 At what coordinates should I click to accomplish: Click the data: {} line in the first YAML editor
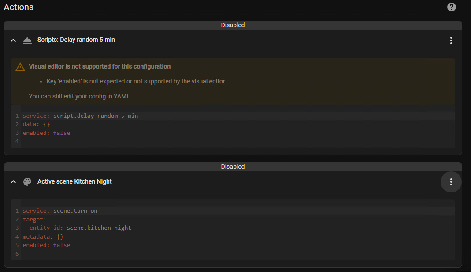tap(37, 124)
